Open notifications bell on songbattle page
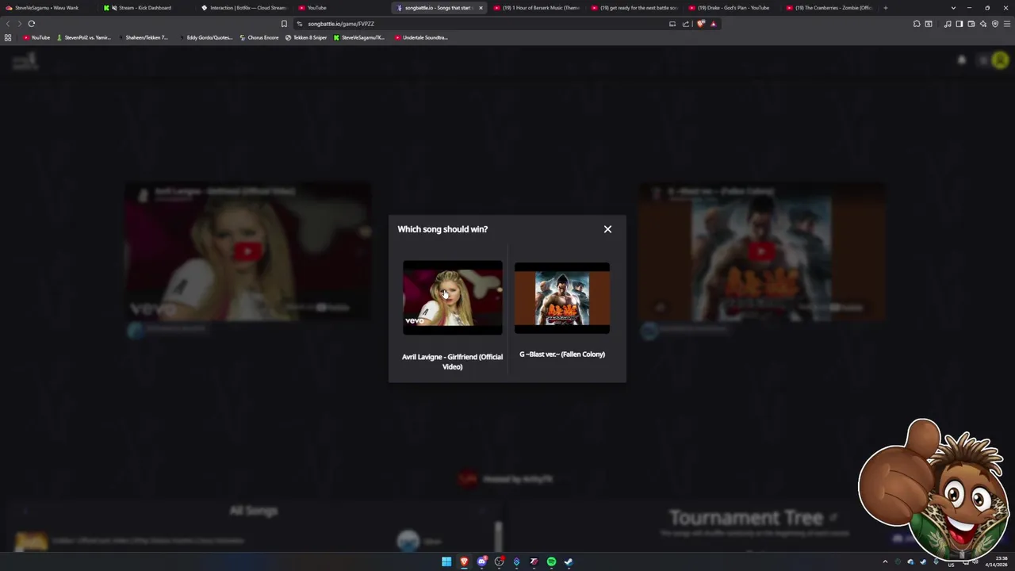Screen dimensions: 1015x571 [962, 60]
